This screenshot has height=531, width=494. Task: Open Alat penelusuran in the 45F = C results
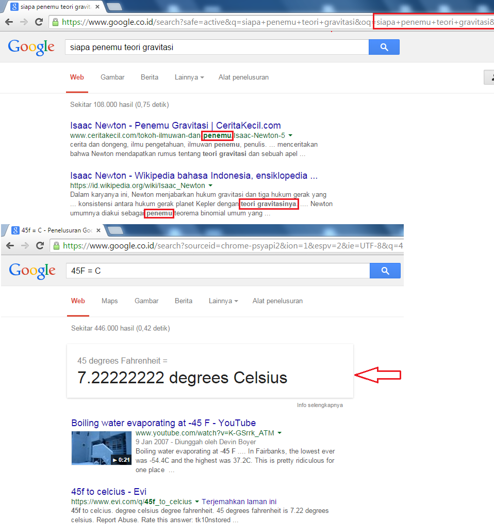click(277, 301)
